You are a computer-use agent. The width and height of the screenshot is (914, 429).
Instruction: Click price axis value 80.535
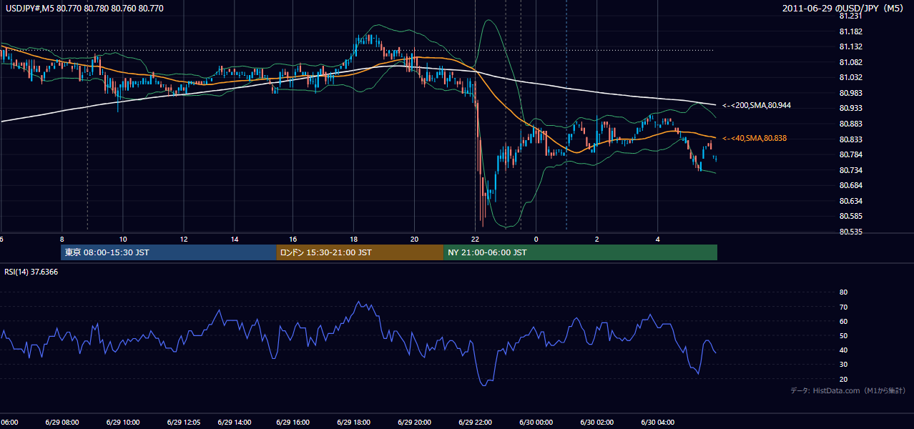(x=850, y=232)
